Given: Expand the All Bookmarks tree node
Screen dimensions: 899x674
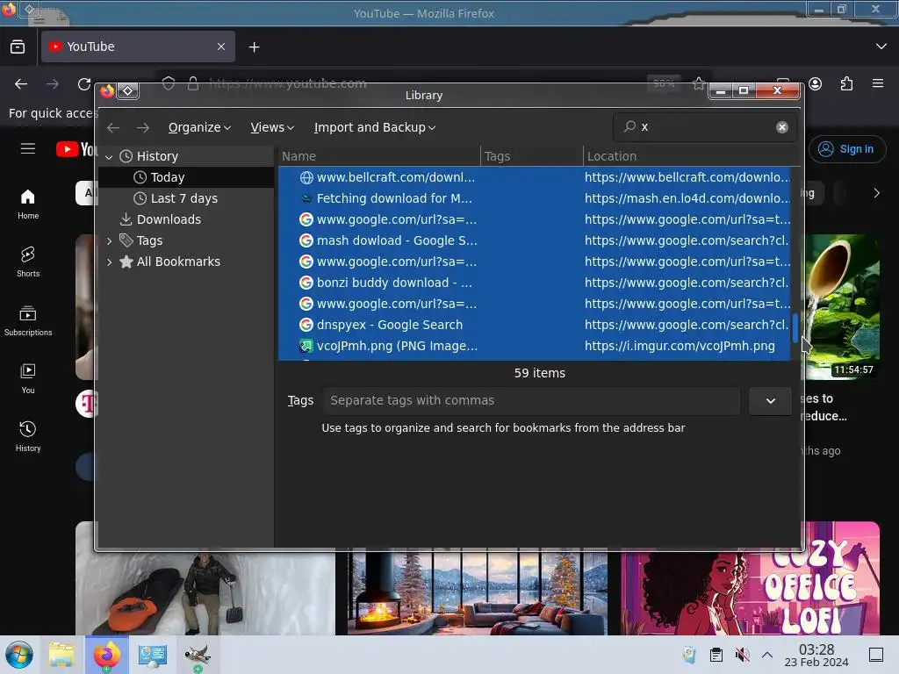Looking at the screenshot, I should pos(109,262).
